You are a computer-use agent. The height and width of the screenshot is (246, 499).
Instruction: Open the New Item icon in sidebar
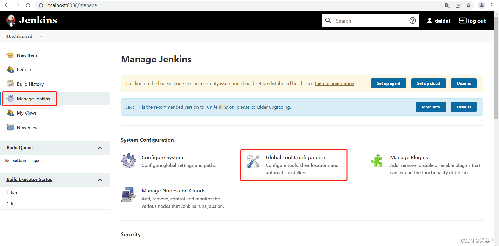click(x=10, y=55)
